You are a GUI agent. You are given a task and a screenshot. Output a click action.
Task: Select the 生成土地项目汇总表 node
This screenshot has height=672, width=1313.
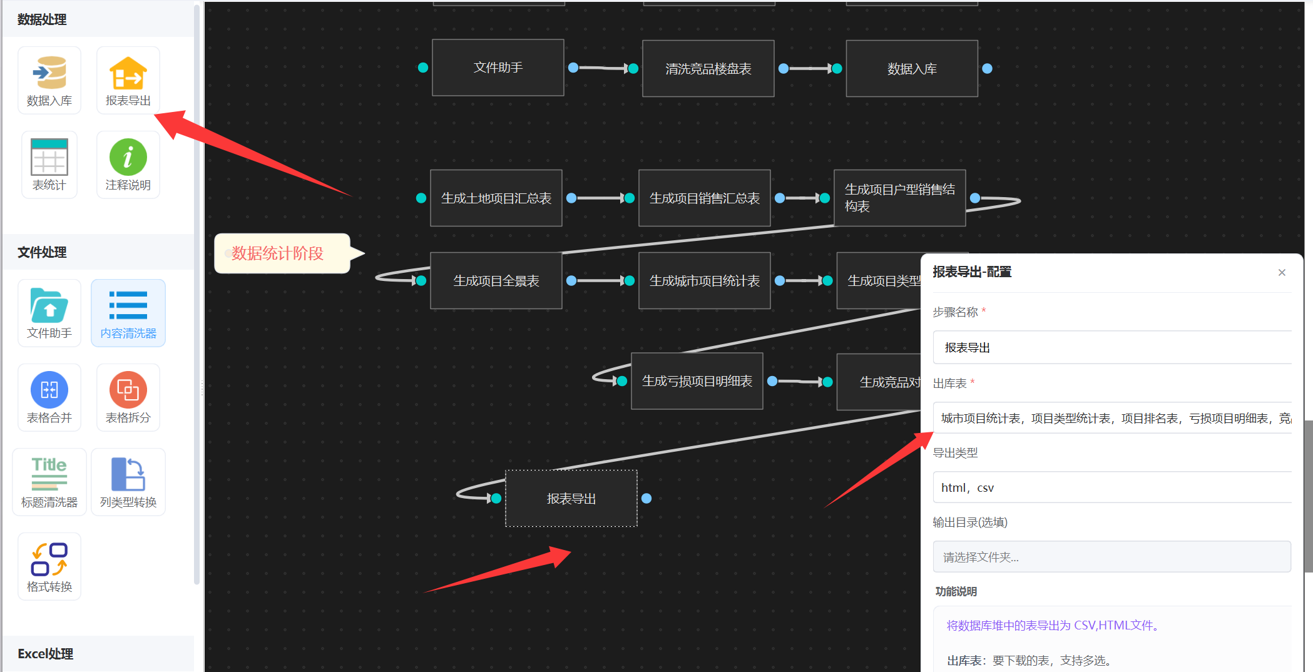point(496,198)
